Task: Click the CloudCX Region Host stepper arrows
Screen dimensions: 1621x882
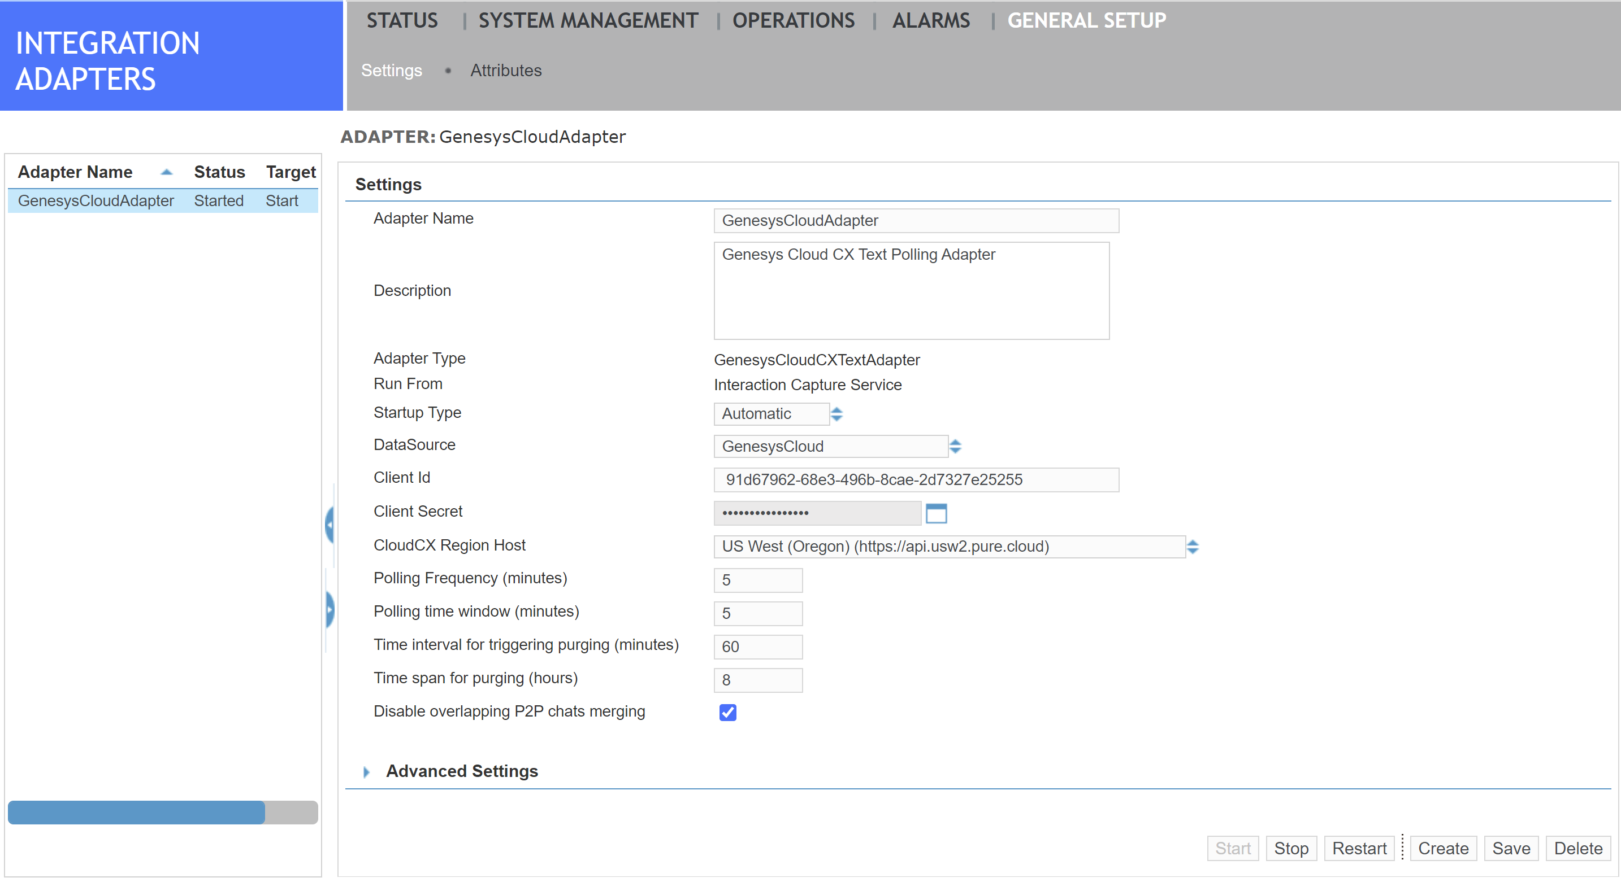Action: [1193, 546]
